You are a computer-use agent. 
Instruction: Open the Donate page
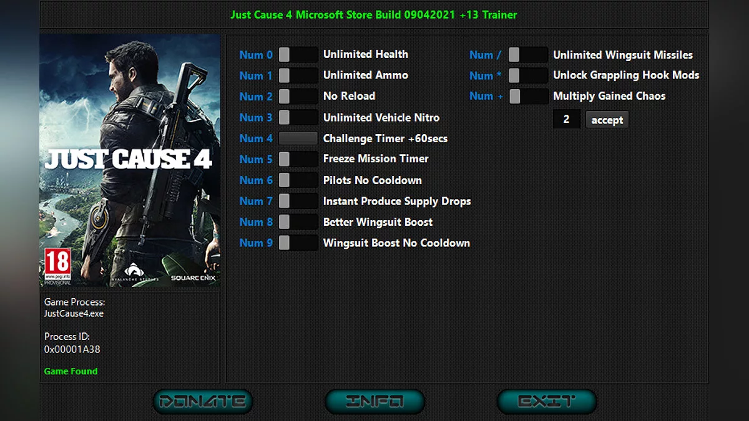pos(202,401)
